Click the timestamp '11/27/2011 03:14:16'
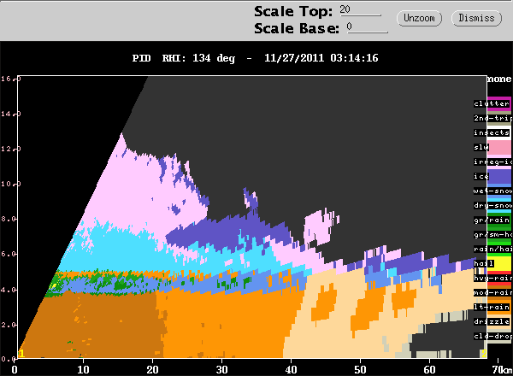The height and width of the screenshot is (376, 513). pos(321,58)
